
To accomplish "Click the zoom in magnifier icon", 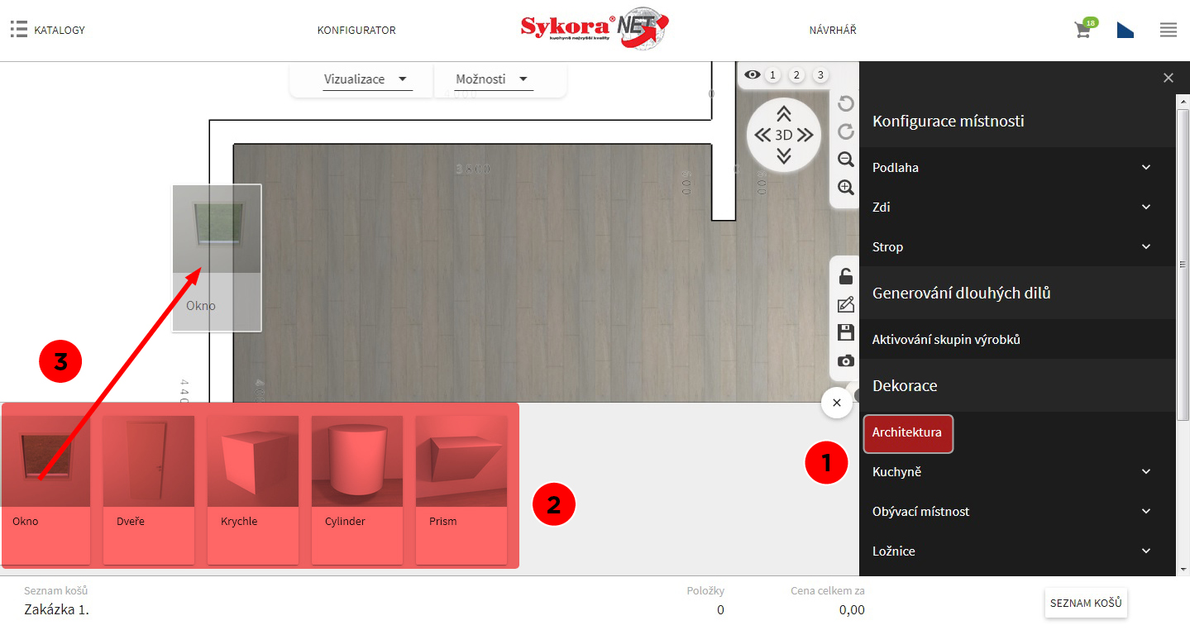I will 845,188.
